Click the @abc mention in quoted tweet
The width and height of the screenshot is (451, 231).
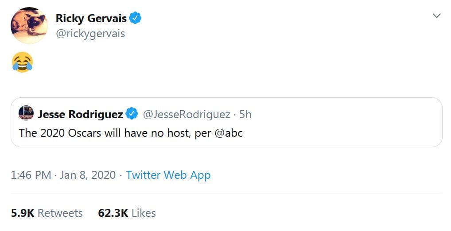coord(229,133)
